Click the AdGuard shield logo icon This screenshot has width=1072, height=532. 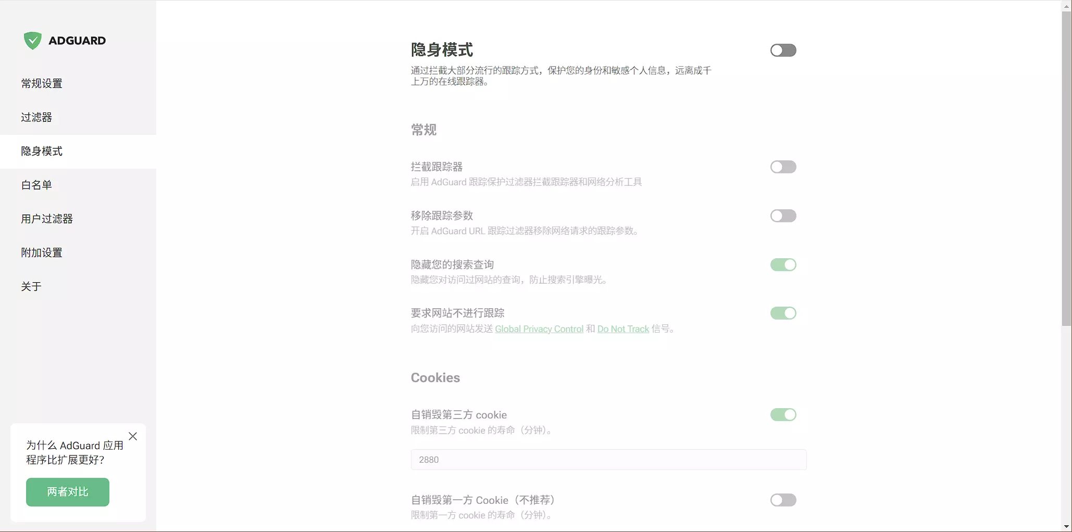[x=32, y=41]
